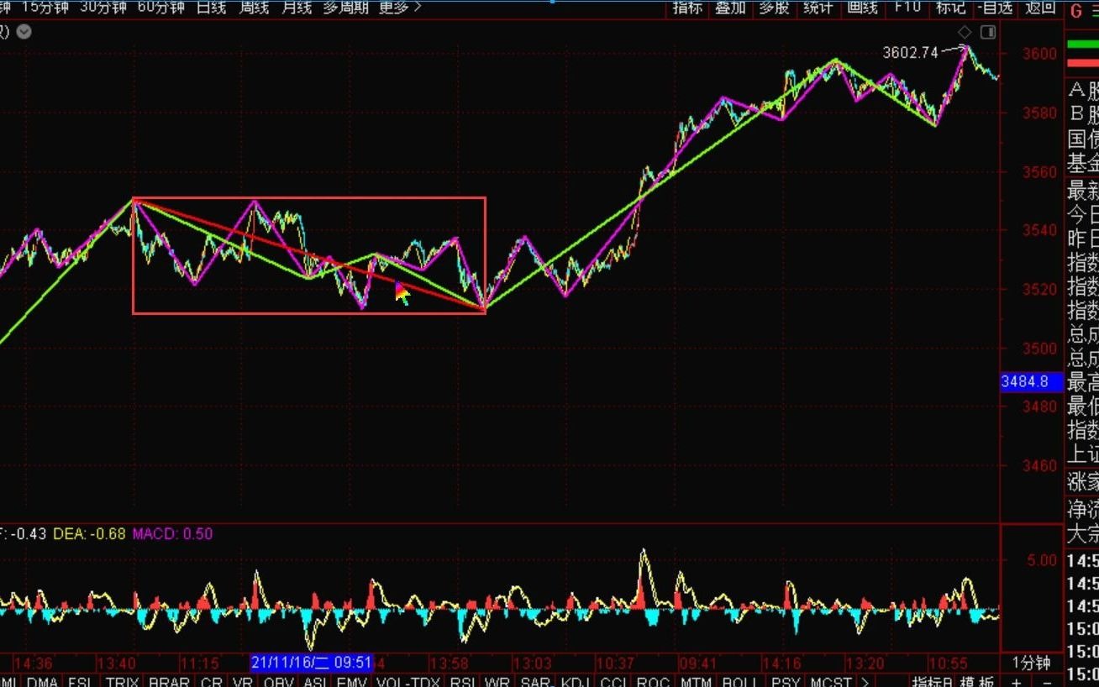Select the FSL indicator tab

[x=82, y=681]
